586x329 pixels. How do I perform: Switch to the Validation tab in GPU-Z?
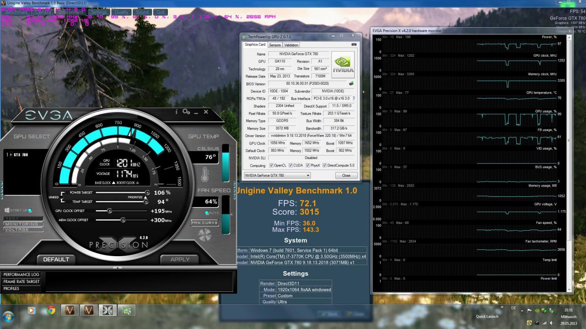point(291,45)
